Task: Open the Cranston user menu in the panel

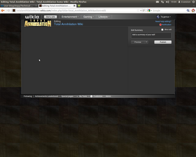Action: 184,2
